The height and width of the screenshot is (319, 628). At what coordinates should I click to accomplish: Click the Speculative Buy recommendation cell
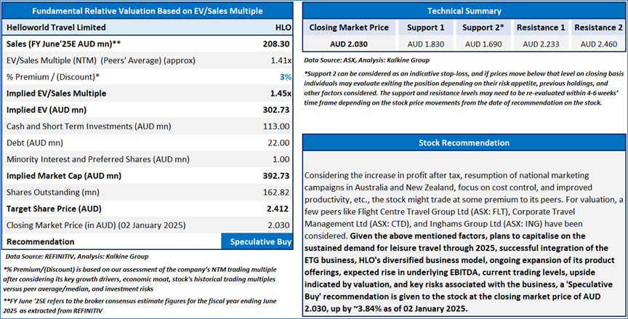pyautogui.click(x=257, y=242)
